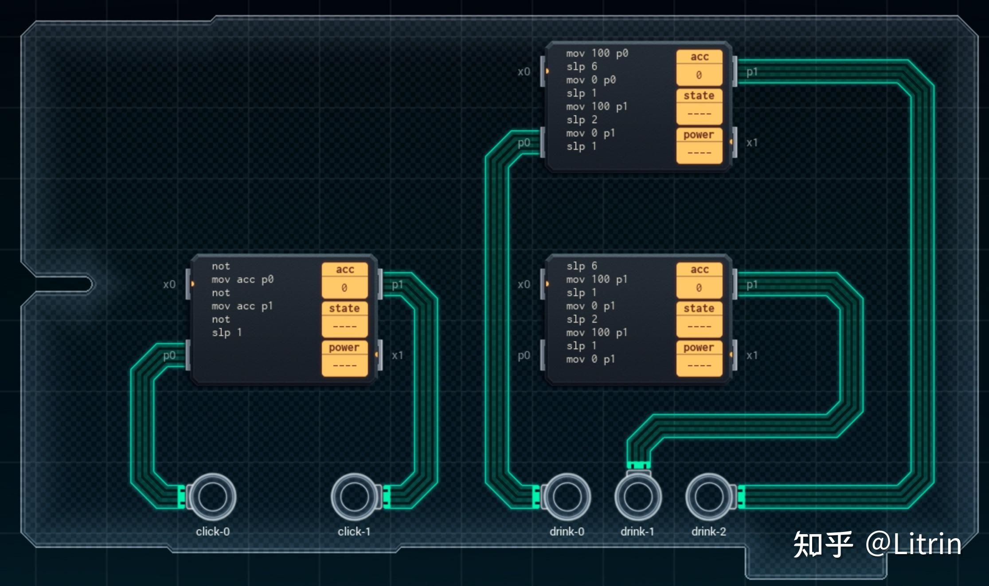Image resolution: width=989 pixels, height=586 pixels.
Task: Click the p1 pin wired to drink-2
Action: (x=735, y=71)
